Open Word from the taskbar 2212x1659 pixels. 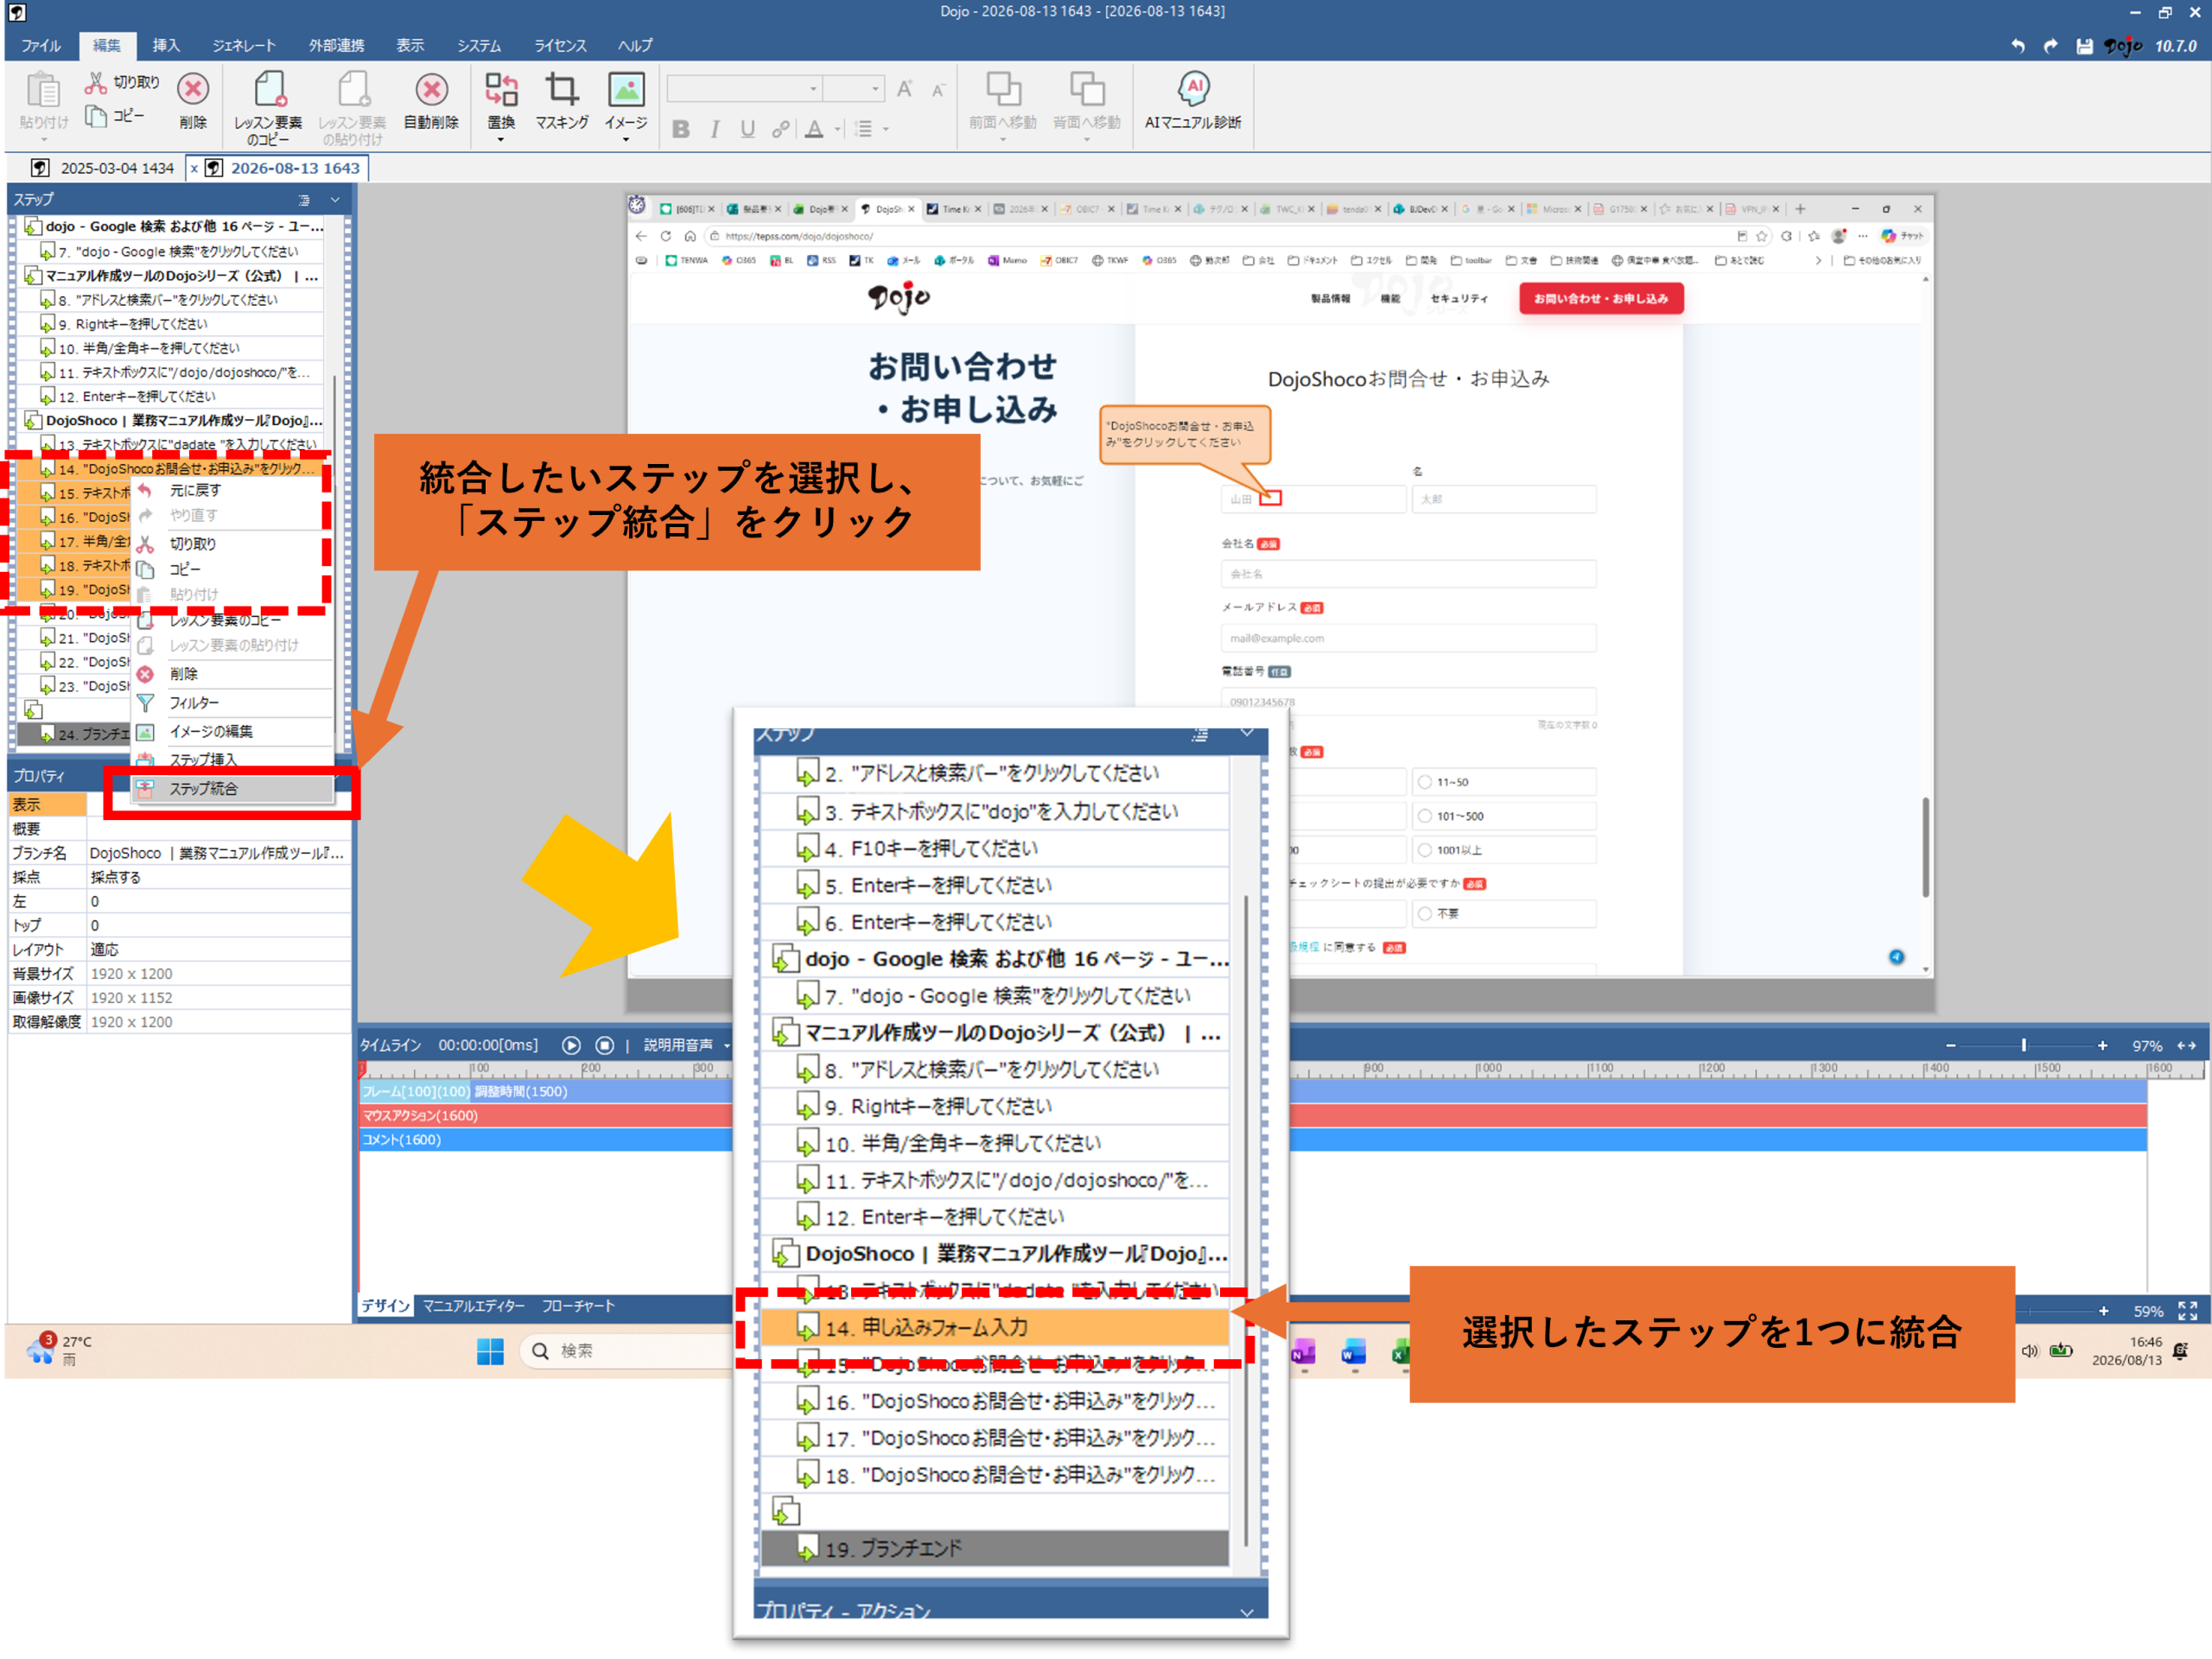1353,1352
